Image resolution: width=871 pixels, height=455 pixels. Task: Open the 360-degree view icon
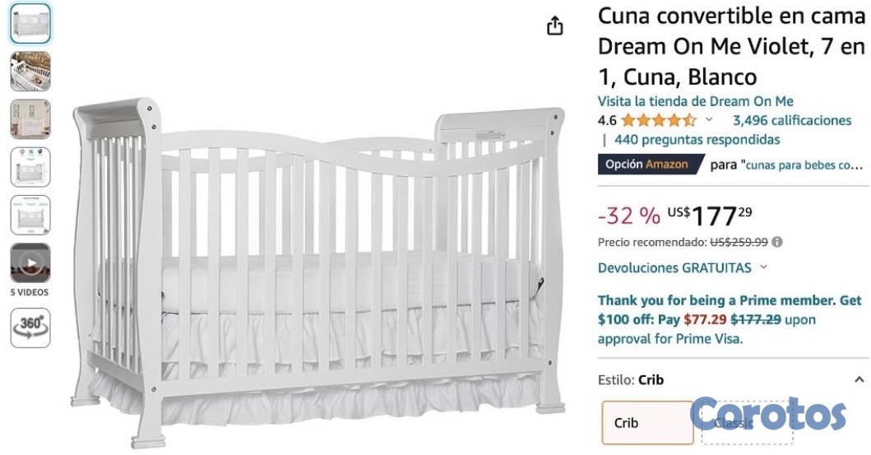pos(30,327)
